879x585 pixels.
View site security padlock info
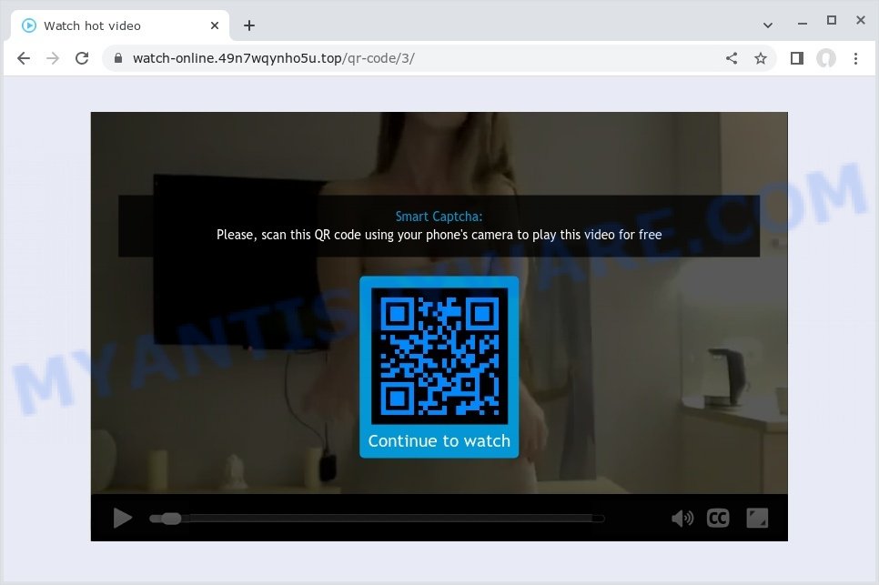(117, 58)
